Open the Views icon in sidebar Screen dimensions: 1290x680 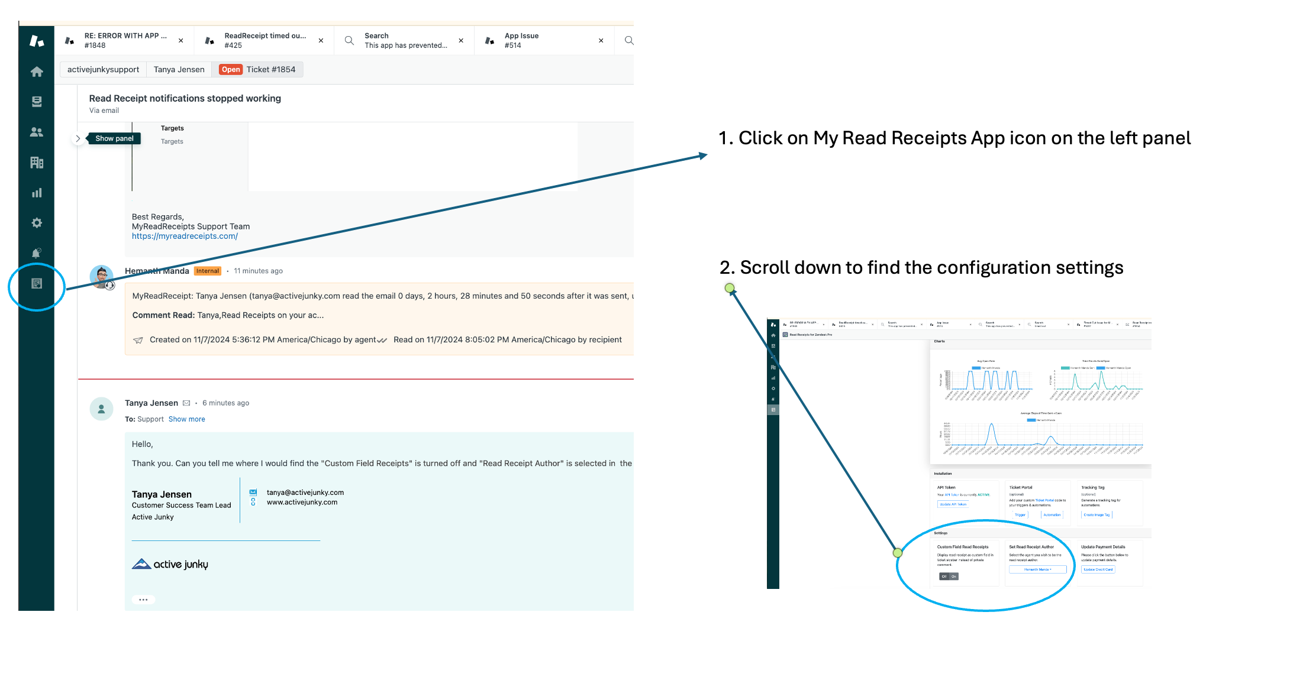37,102
